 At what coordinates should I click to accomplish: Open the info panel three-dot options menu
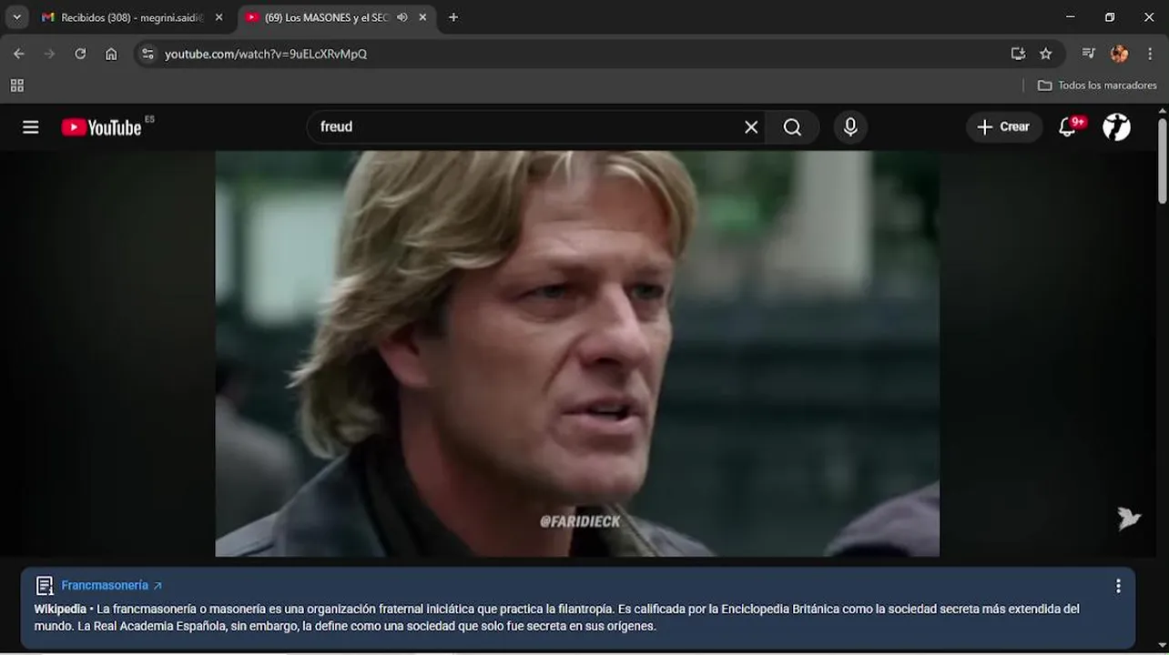pos(1118,587)
